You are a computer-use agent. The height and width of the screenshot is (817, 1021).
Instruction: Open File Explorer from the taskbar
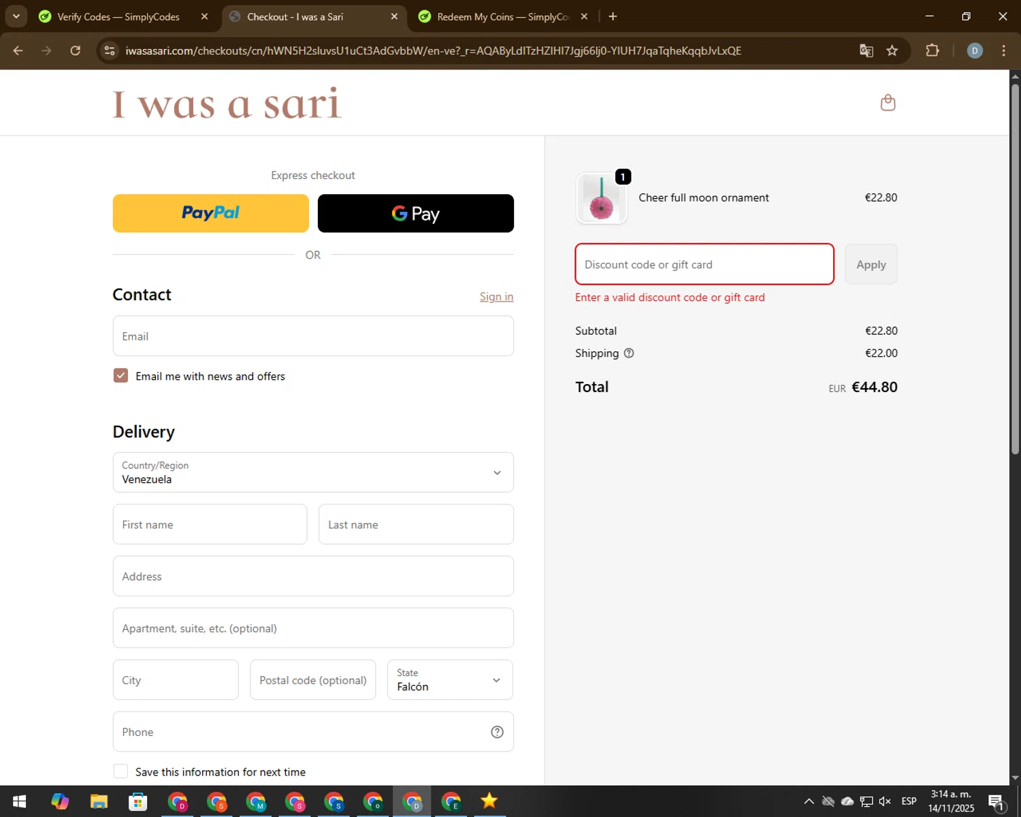point(99,801)
